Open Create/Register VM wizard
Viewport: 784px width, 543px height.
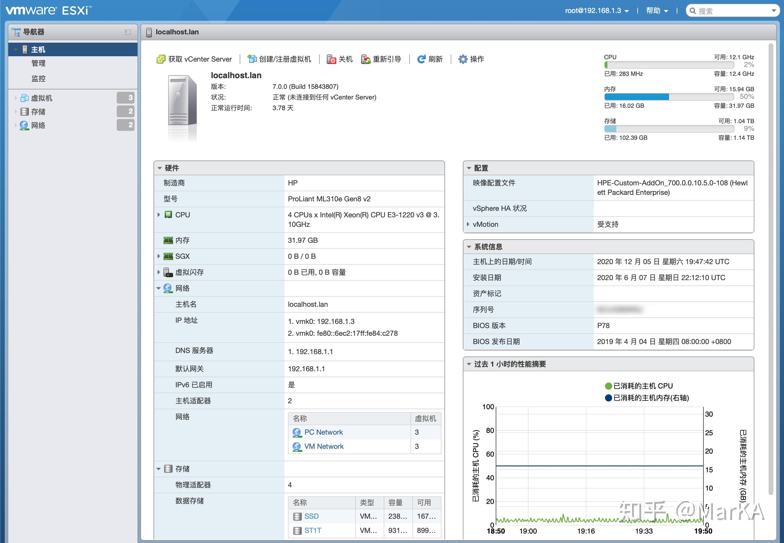[279, 59]
